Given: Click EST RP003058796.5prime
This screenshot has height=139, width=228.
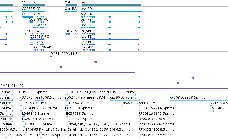Looking at the screenshot, I should click(157, 119).
